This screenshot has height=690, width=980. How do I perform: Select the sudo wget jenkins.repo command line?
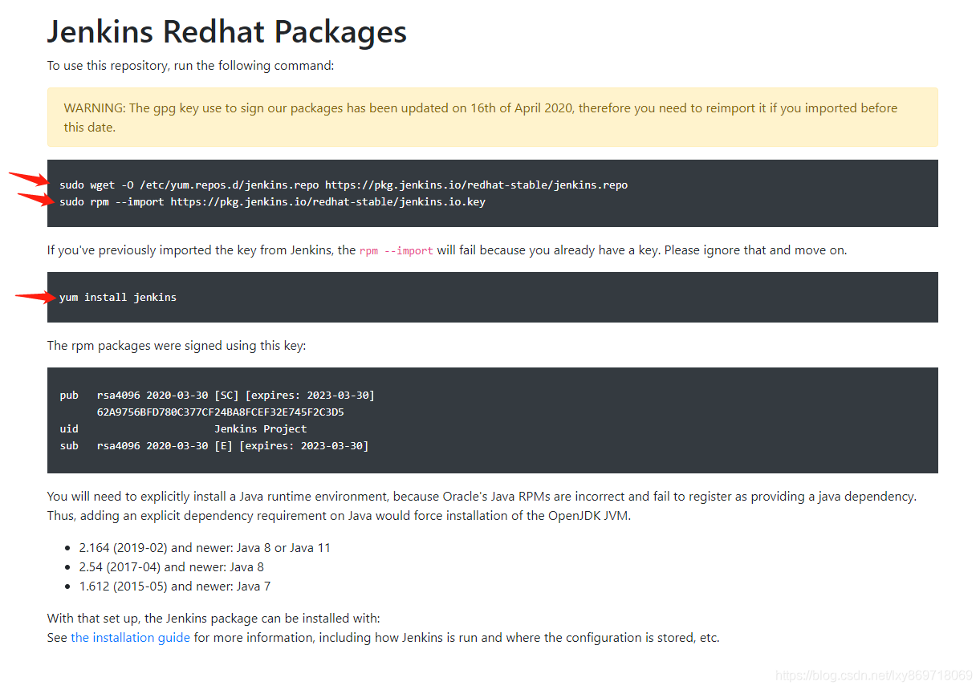coord(344,185)
